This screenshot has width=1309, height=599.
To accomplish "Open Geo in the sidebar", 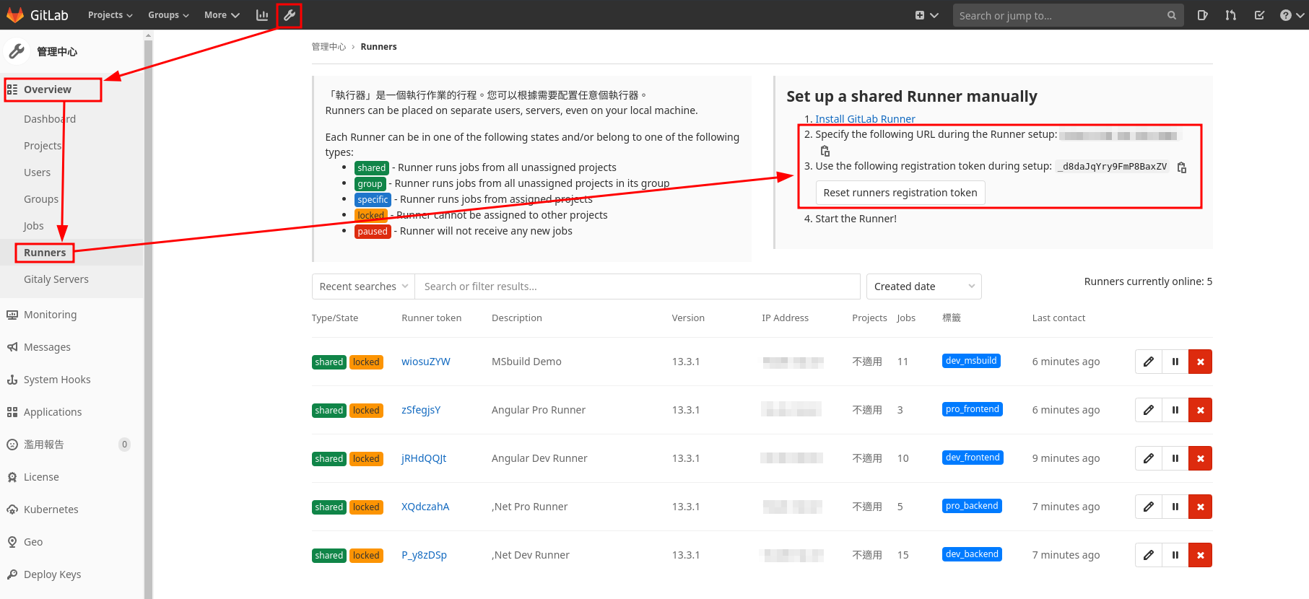I will click(33, 542).
